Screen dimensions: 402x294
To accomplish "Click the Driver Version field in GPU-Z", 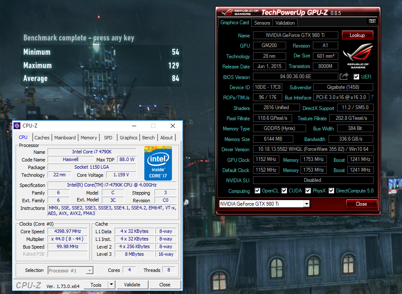I will click(313, 149).
